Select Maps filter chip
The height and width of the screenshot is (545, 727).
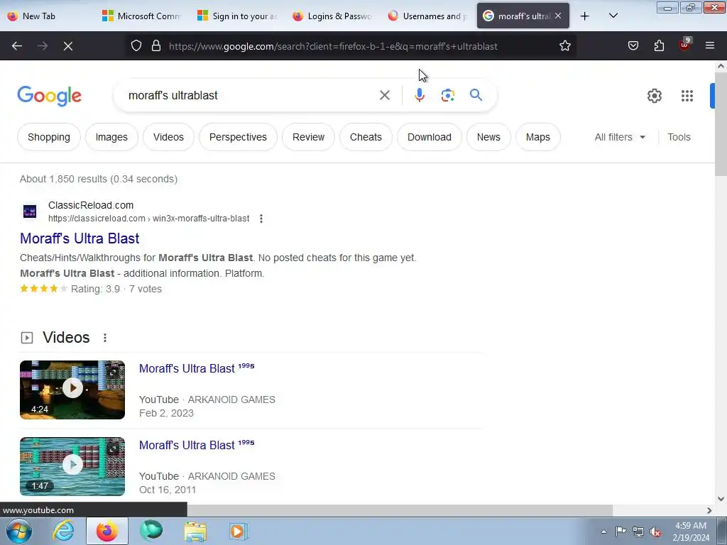(538, 137)
